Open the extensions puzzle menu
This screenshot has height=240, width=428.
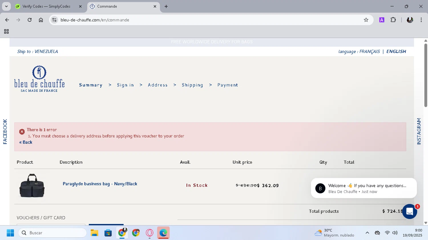393,20
